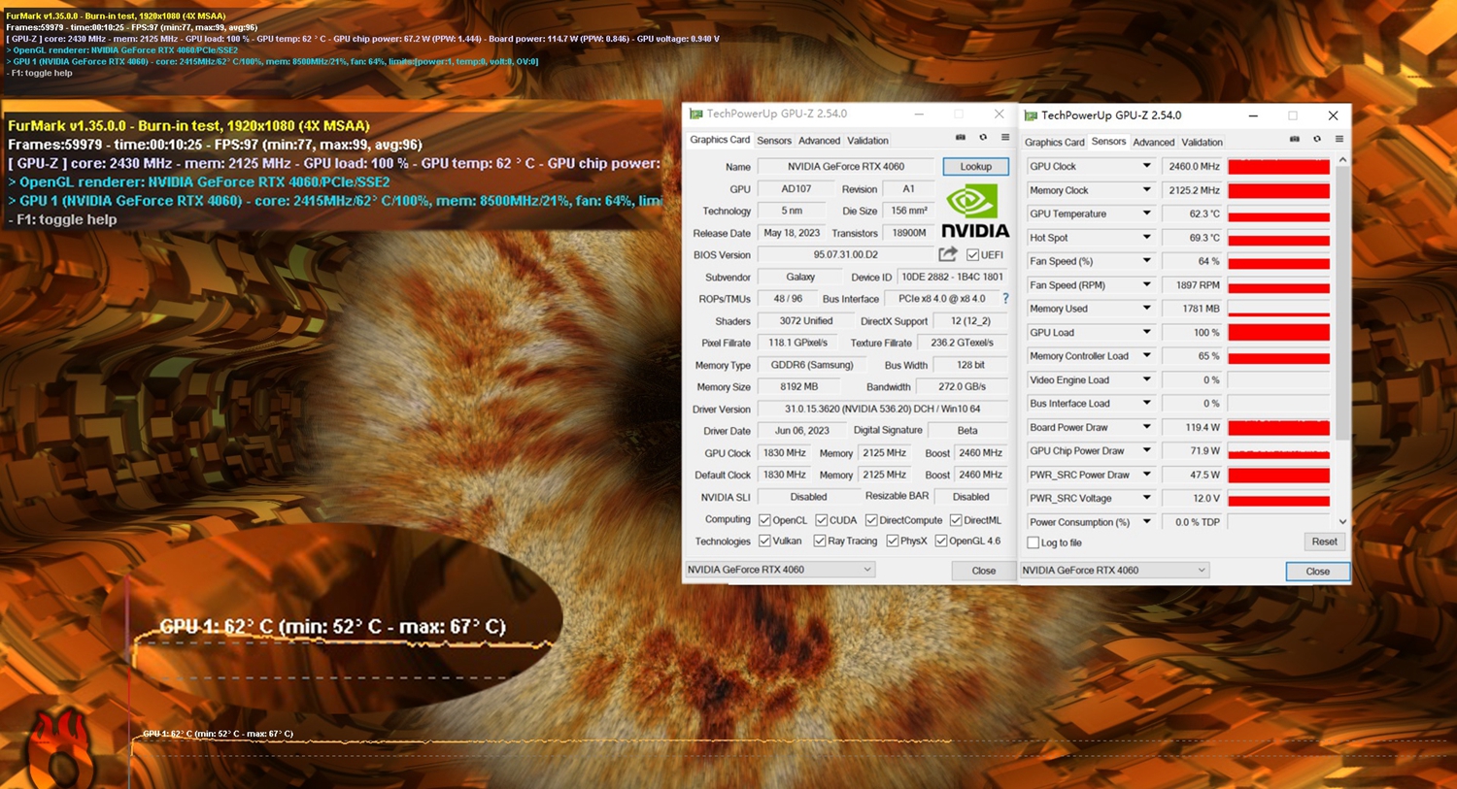Click the refresh icon in the Graphics Card window
Image resolution: width=1457 pixels, height=789 pixels.
[983, 138]
